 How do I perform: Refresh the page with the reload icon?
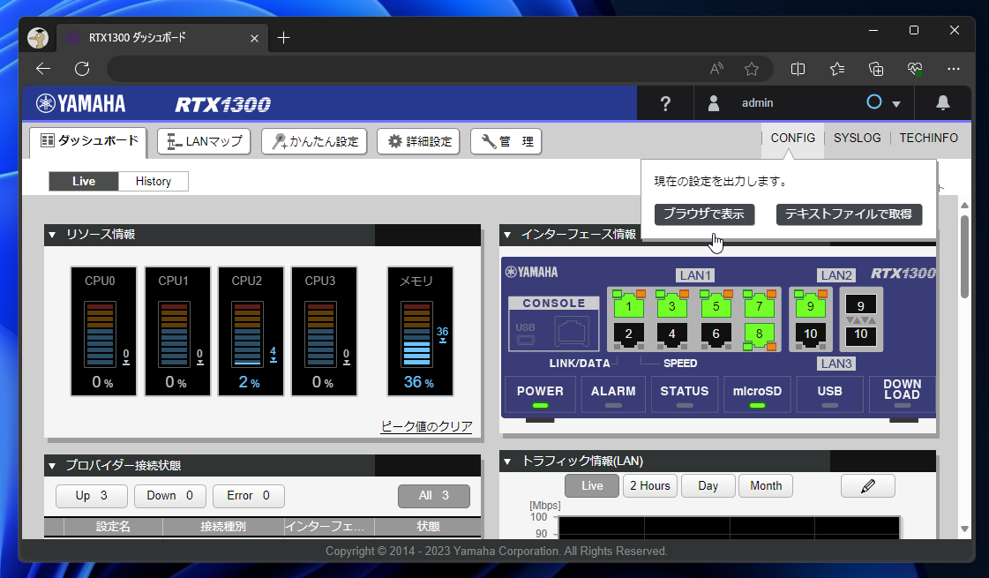(81, 69)
